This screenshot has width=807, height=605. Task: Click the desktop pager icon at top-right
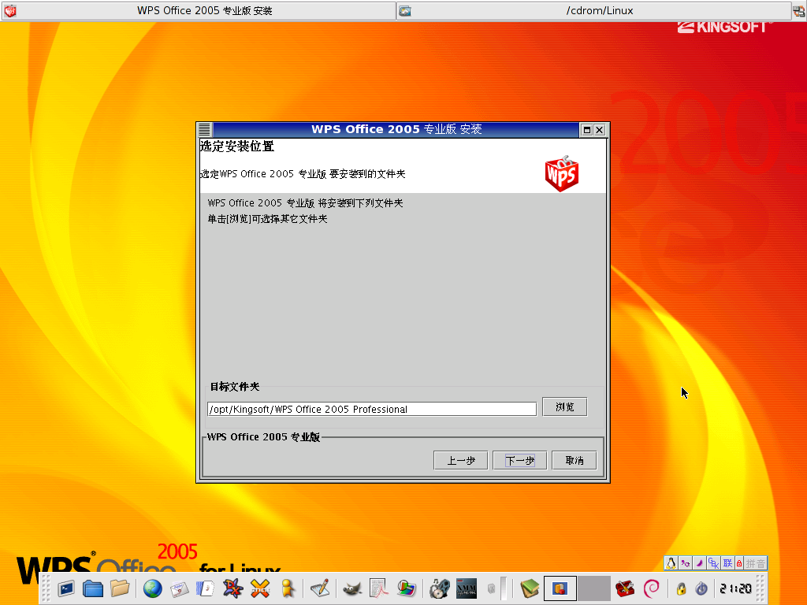tap(799, 11)
